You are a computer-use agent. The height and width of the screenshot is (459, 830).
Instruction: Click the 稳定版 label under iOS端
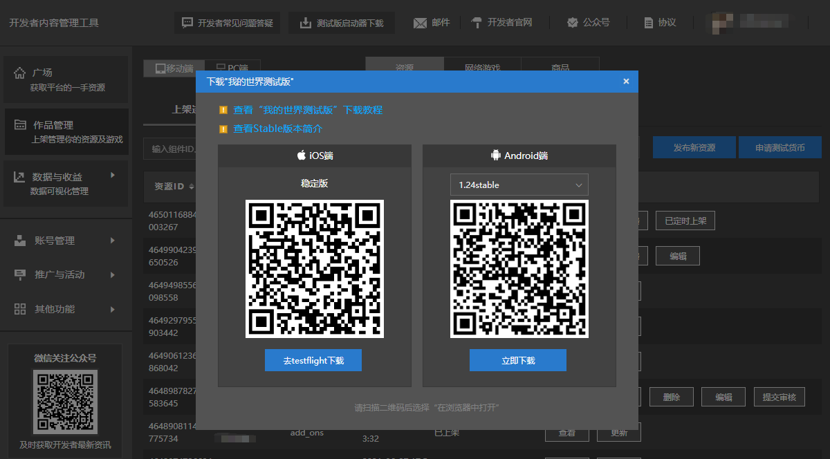pos(315,183)
